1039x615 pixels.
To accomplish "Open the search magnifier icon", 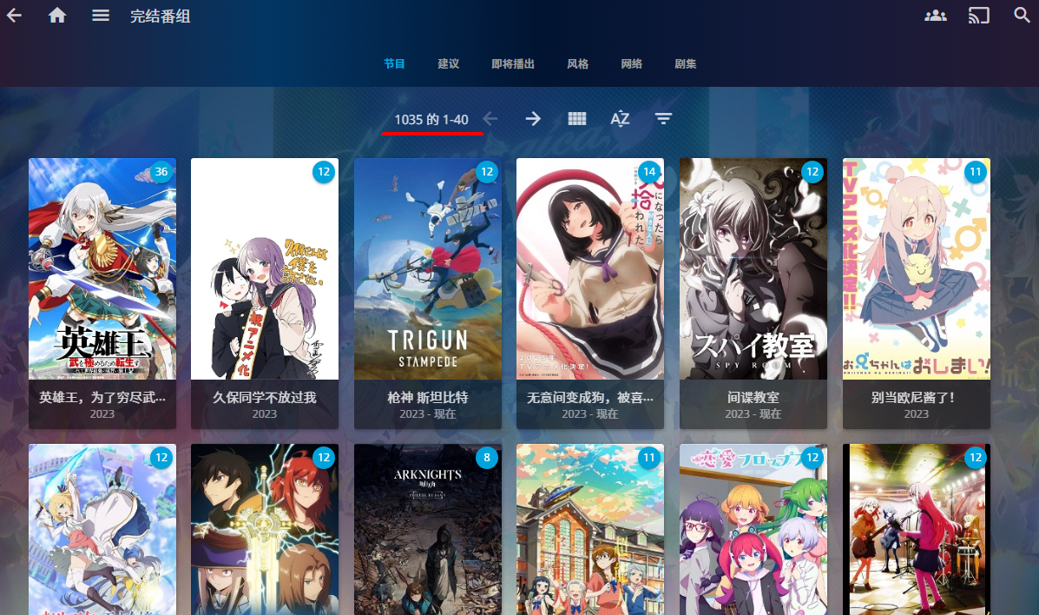I will (1022, 16).
